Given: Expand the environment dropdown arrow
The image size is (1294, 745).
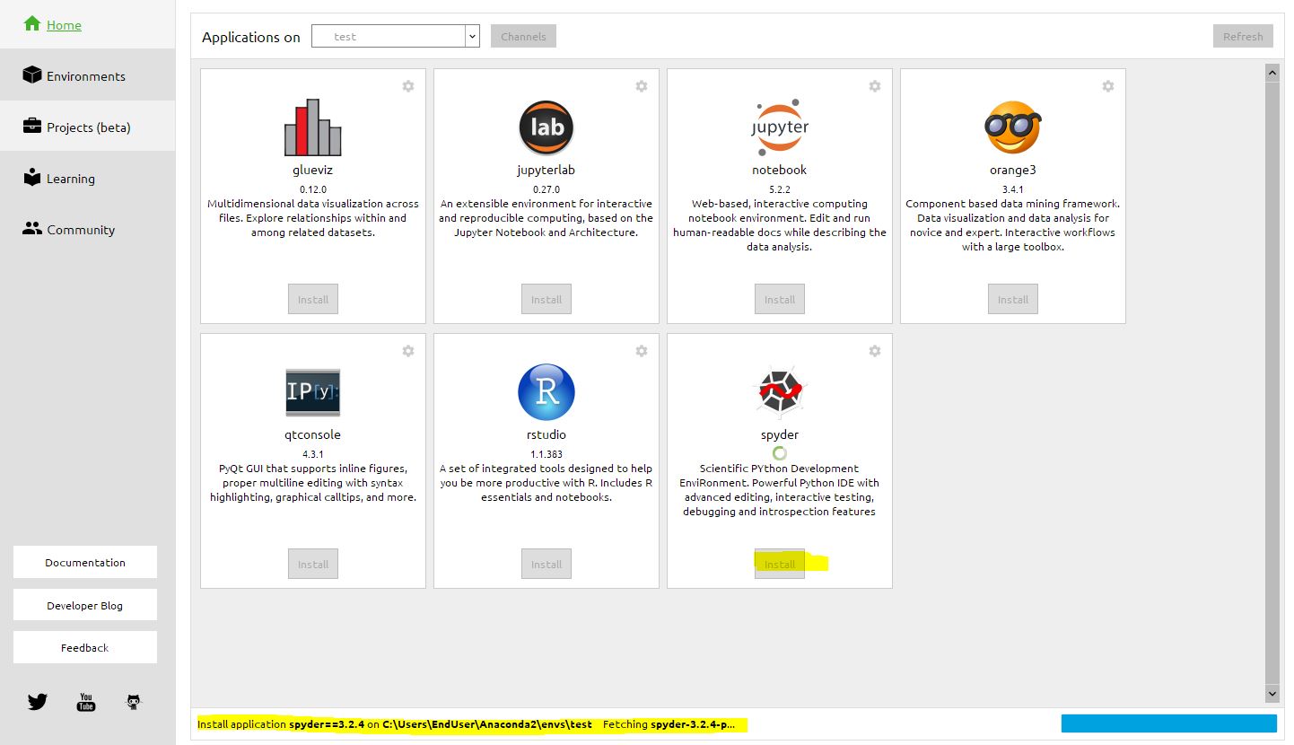Looking at the screenshot, I should [x=472, y=36].
